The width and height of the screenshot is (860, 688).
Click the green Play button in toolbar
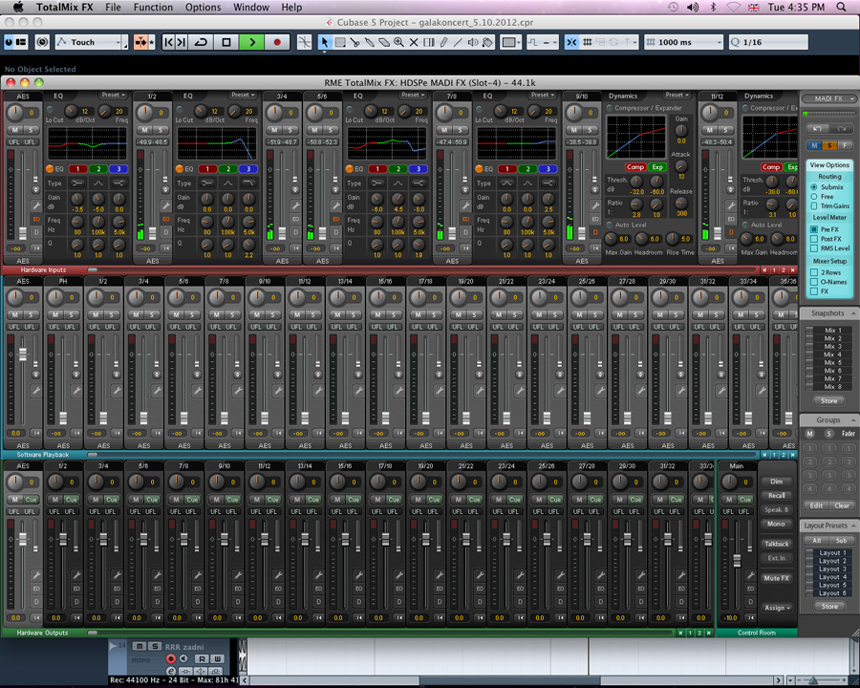point(251,42)
